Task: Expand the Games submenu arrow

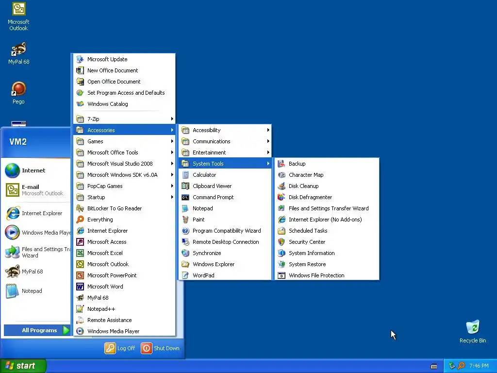Action: (172, 141)
